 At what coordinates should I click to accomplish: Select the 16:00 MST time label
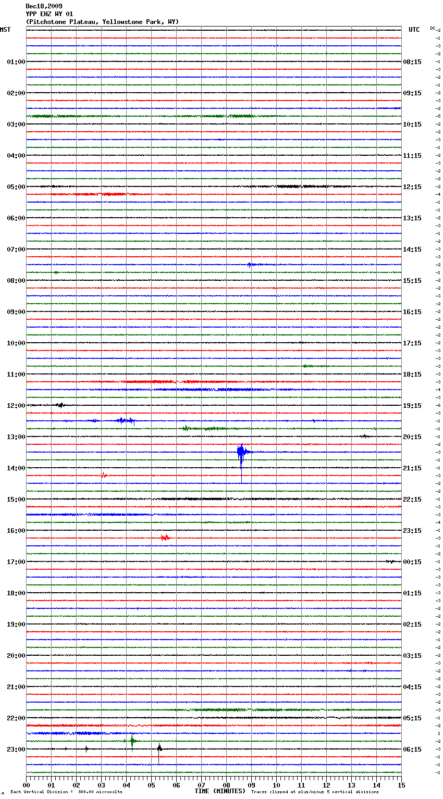point(16,531)
